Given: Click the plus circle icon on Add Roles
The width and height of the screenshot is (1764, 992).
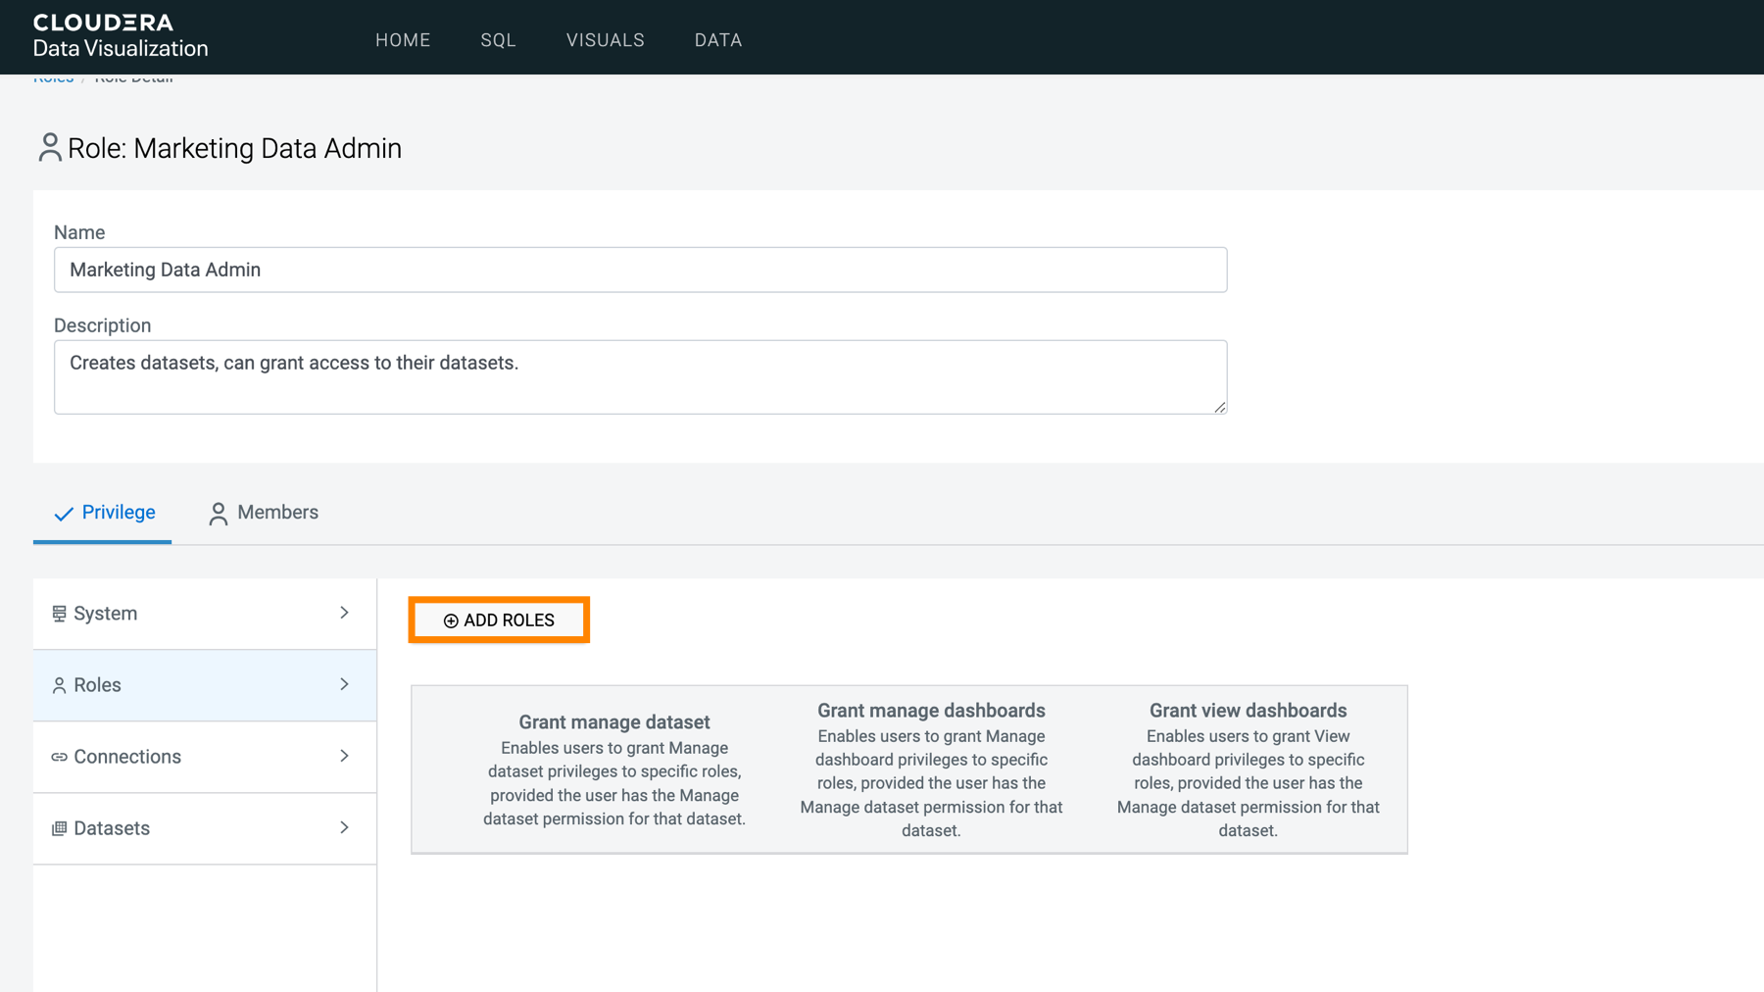Looking at the screenshot, I should pos(451,620).
